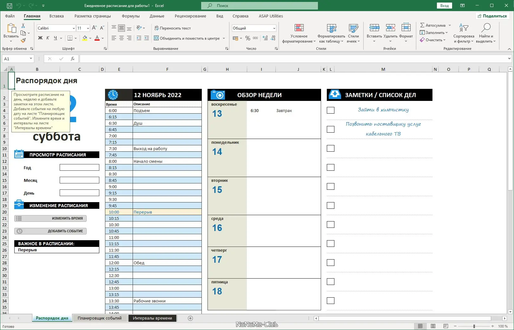Click the Вставить cells icon
This screenshot has height=330, width=514.
(374, 28)
